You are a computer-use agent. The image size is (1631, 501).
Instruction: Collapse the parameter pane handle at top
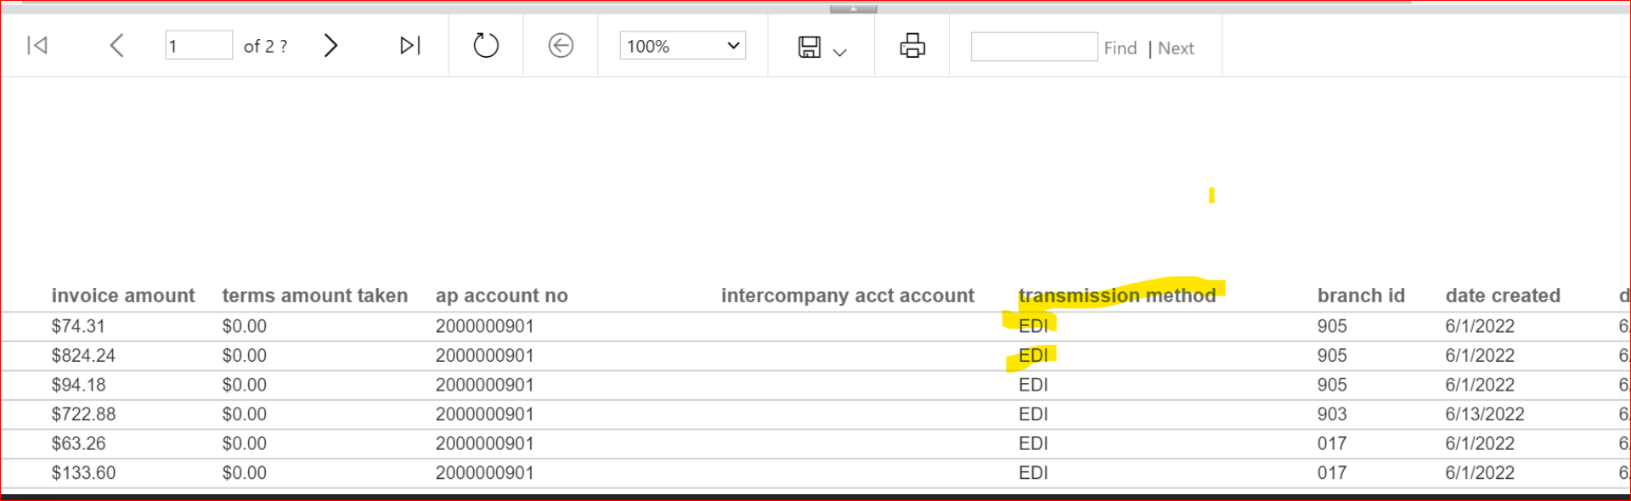click(853, 9)
